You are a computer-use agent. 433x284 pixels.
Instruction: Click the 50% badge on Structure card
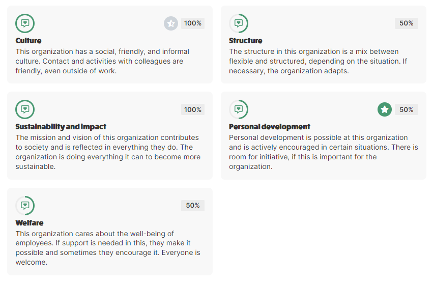[407, 23]
